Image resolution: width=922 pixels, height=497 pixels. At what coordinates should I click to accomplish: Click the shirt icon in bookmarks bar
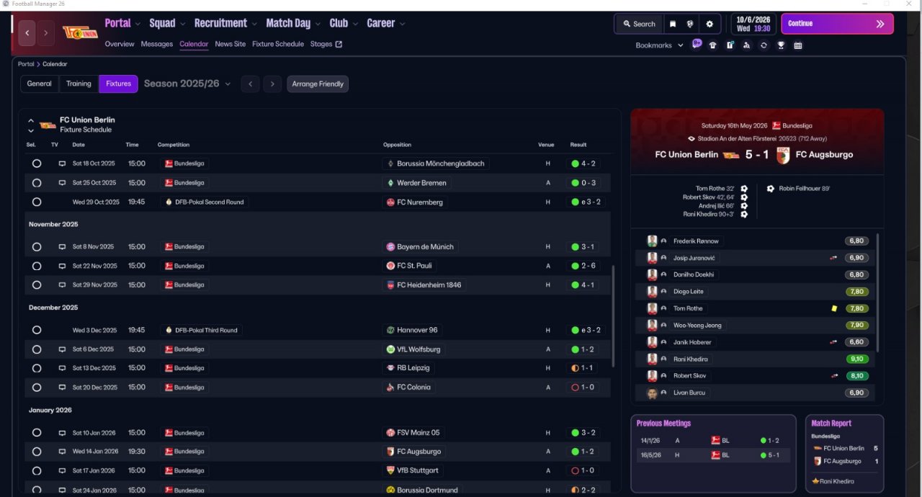[x=713, y=45]
